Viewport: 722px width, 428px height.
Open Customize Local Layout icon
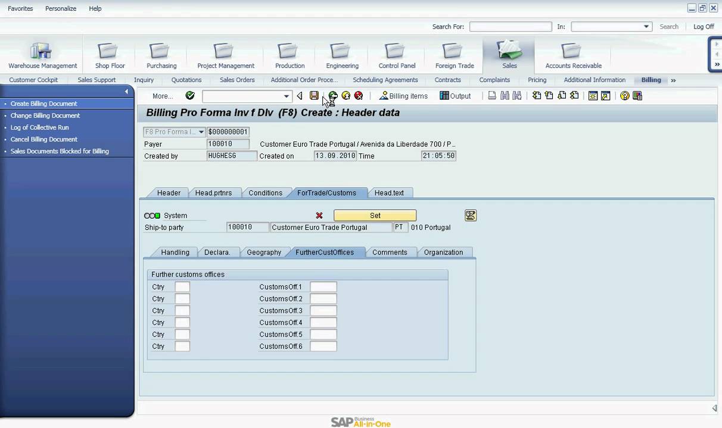click(x=637, y=96)
